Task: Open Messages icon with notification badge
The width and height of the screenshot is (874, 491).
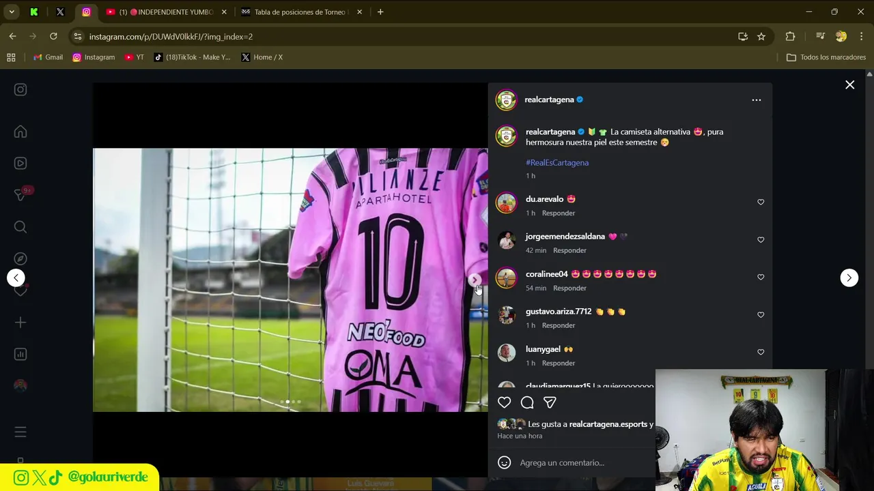Action: click(x=21, y=195)
